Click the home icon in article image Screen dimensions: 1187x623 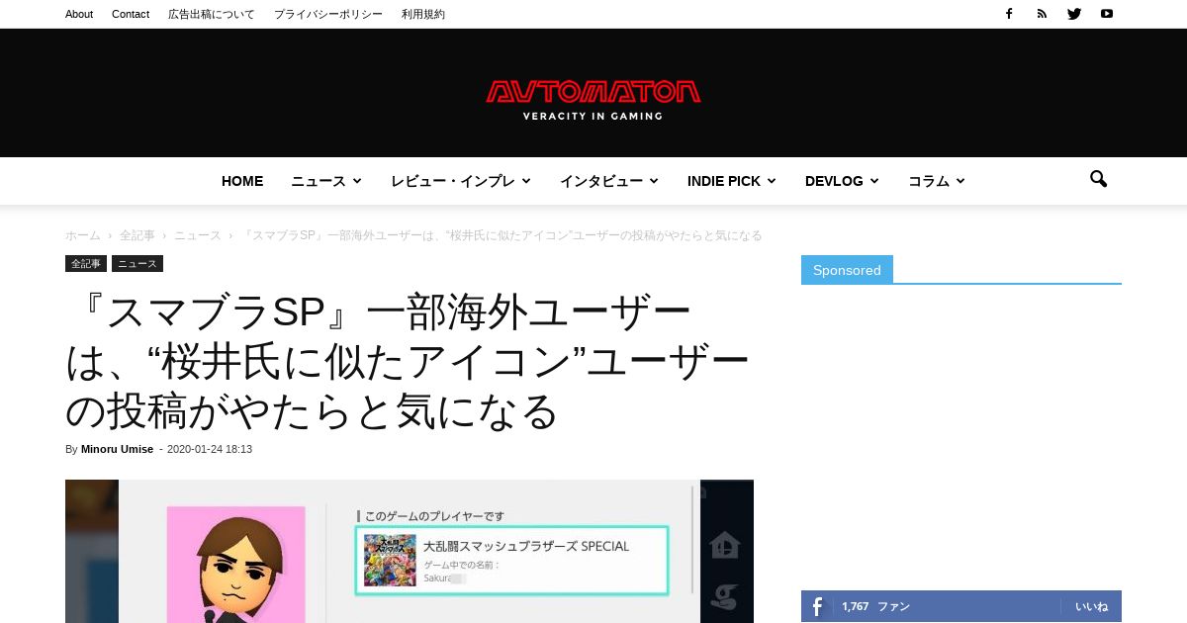click(x=725, y=545)
